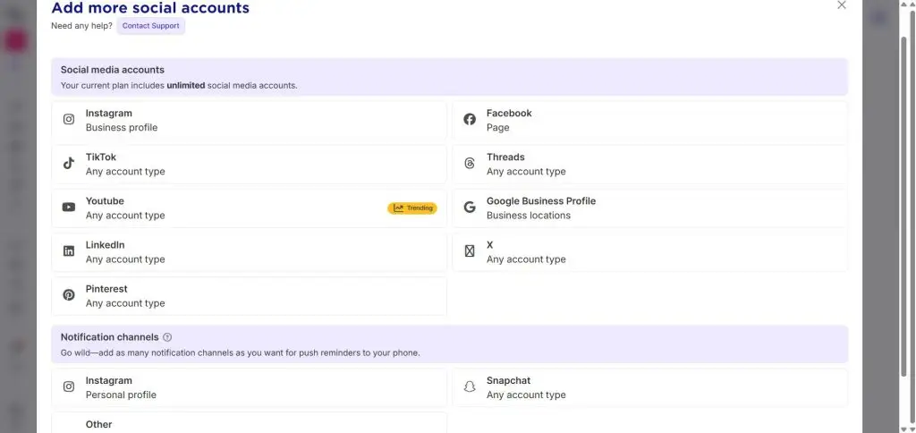Click the Instagram Business profile icon

pyautogui.click(x=69, y=119)
